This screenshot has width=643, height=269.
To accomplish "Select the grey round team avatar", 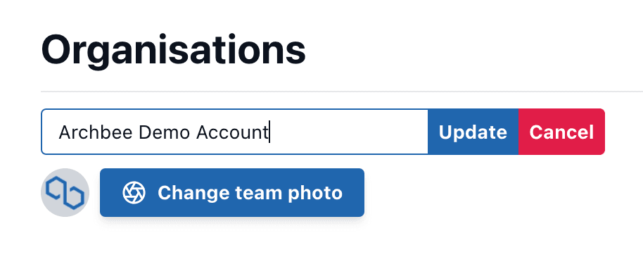I will point(65,193).
